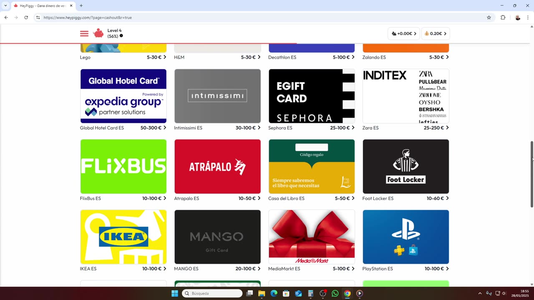The width and height of the screenshot is (534, 300).
Task: Open Task View from the taskbar
Action: [x=249, y=293]
